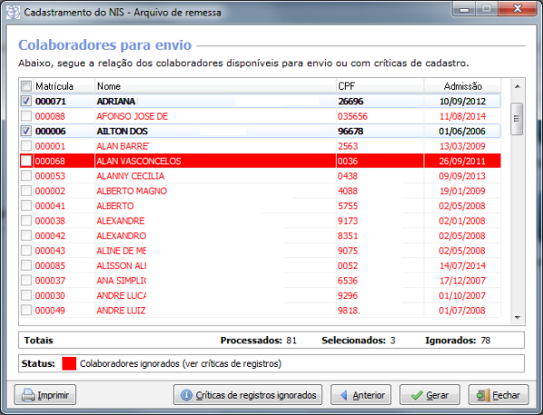The height and width of the screenshot is (415, 543).
Task: Check the box for AFONSO JOSE DE
Action: point(25,116)
